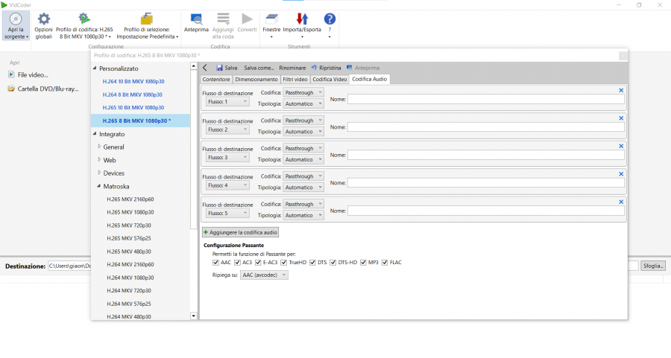This screenshot has height=358, width=671.
Task: Open the Profilo di selezione toolbar button
Action: (147, 26)
